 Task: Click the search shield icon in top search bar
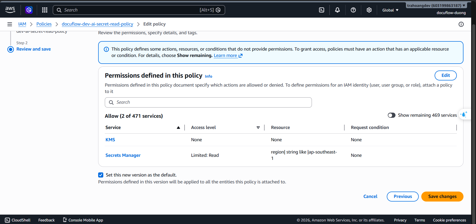[x=218, y=10]
